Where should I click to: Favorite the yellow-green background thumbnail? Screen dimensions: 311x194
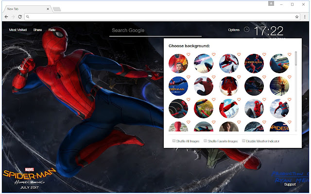click(x=214, y=99)
